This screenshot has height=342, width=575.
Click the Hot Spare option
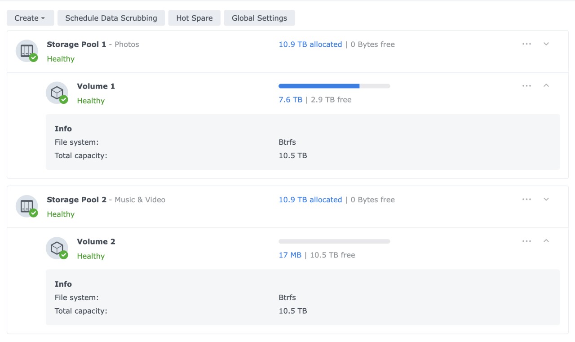(x=194, y=18)
